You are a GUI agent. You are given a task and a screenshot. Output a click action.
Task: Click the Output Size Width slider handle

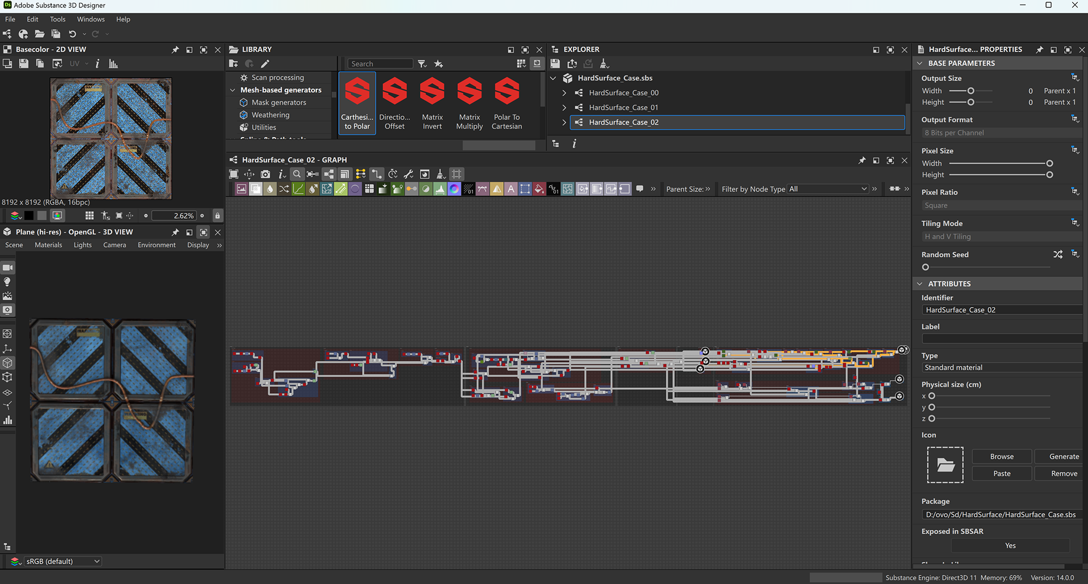[x=971, y=91]
